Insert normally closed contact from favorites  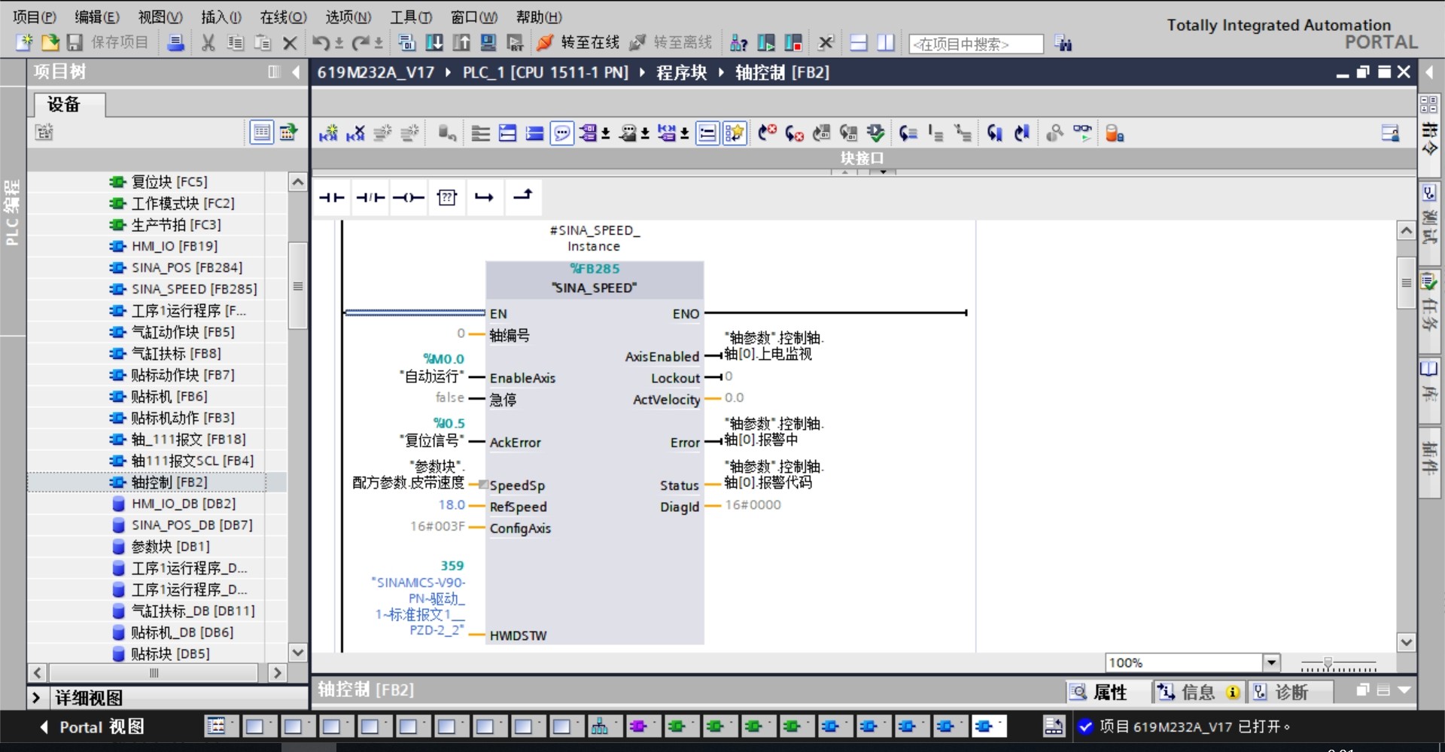[x=370, y=198]
